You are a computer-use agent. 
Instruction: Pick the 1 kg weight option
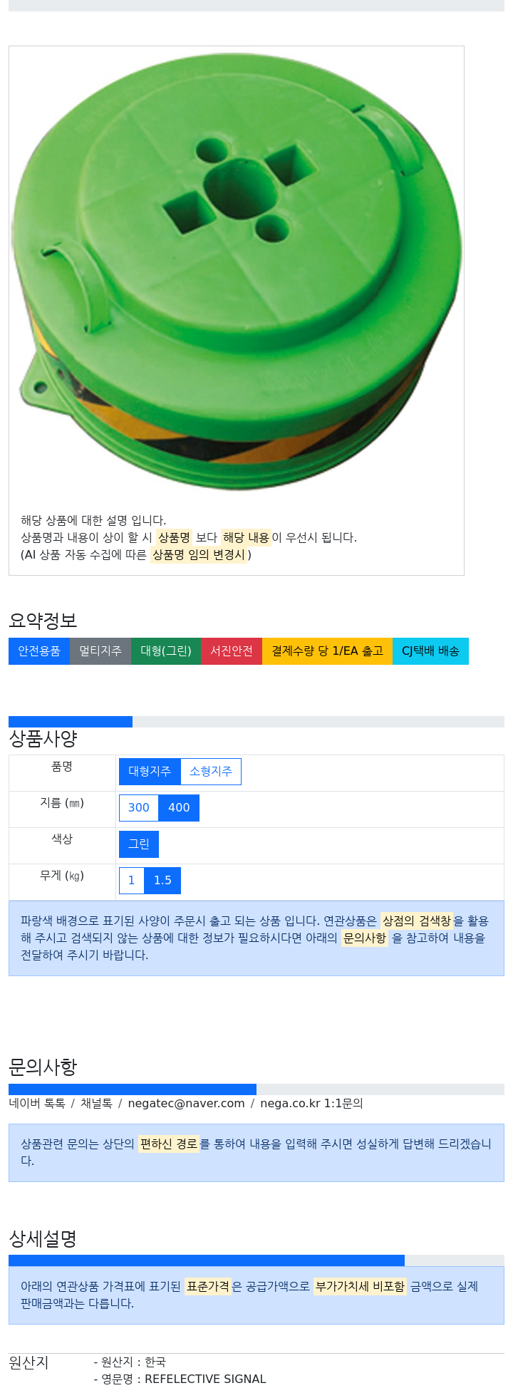click(131, 881)
